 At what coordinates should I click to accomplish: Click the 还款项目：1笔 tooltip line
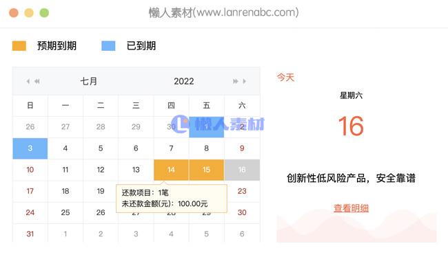[145, 193]
